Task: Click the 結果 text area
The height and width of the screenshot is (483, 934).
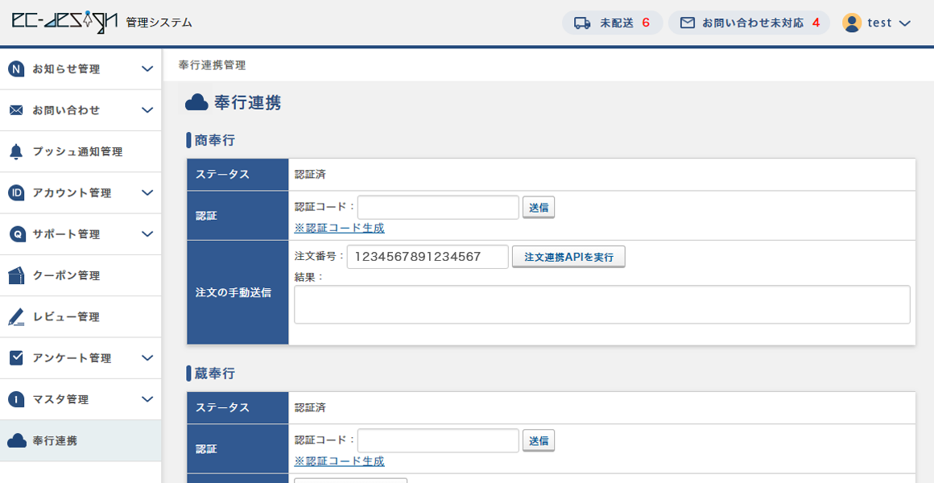Action: [602, 304]
